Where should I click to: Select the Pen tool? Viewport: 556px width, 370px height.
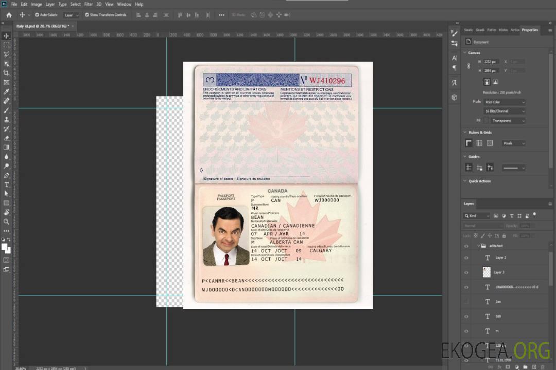tap(6, 175)
